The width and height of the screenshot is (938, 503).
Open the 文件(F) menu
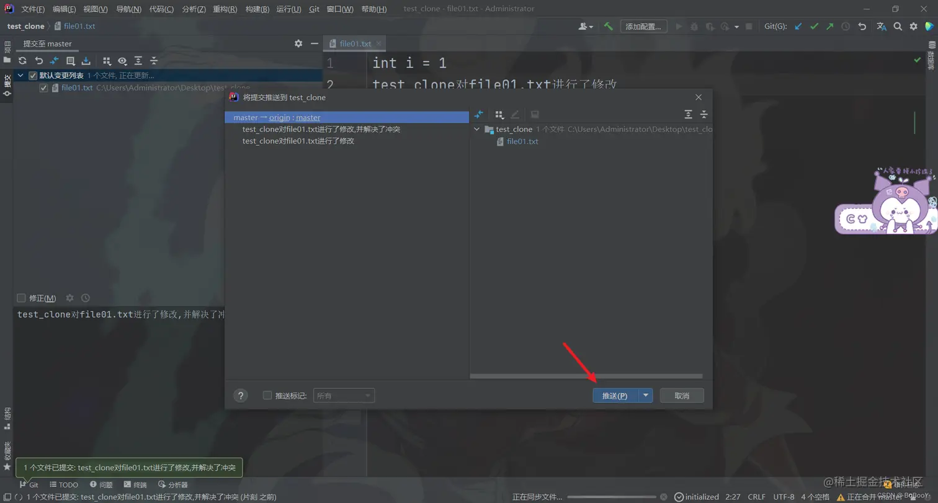tap(33, 9)
